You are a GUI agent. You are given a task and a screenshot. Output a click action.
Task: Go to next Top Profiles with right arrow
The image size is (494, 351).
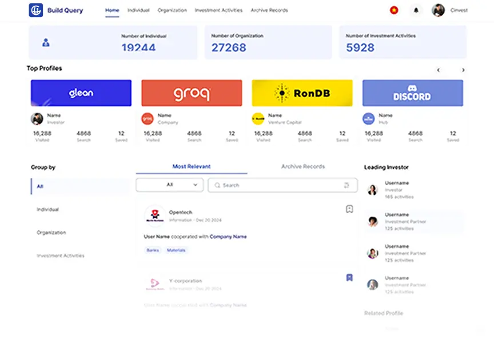463,70
